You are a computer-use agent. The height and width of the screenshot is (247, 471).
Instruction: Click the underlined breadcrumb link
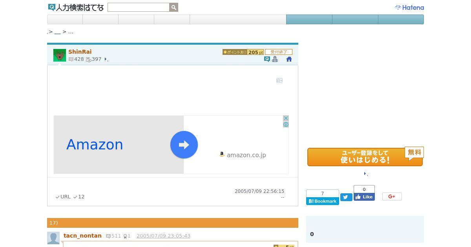click(x=57, y=32)
